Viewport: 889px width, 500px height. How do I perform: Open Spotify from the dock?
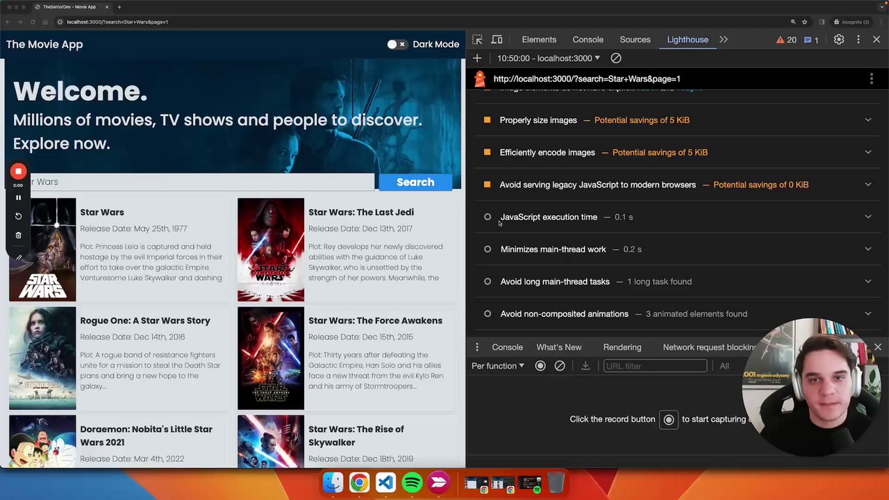click(x=412, y=482)
